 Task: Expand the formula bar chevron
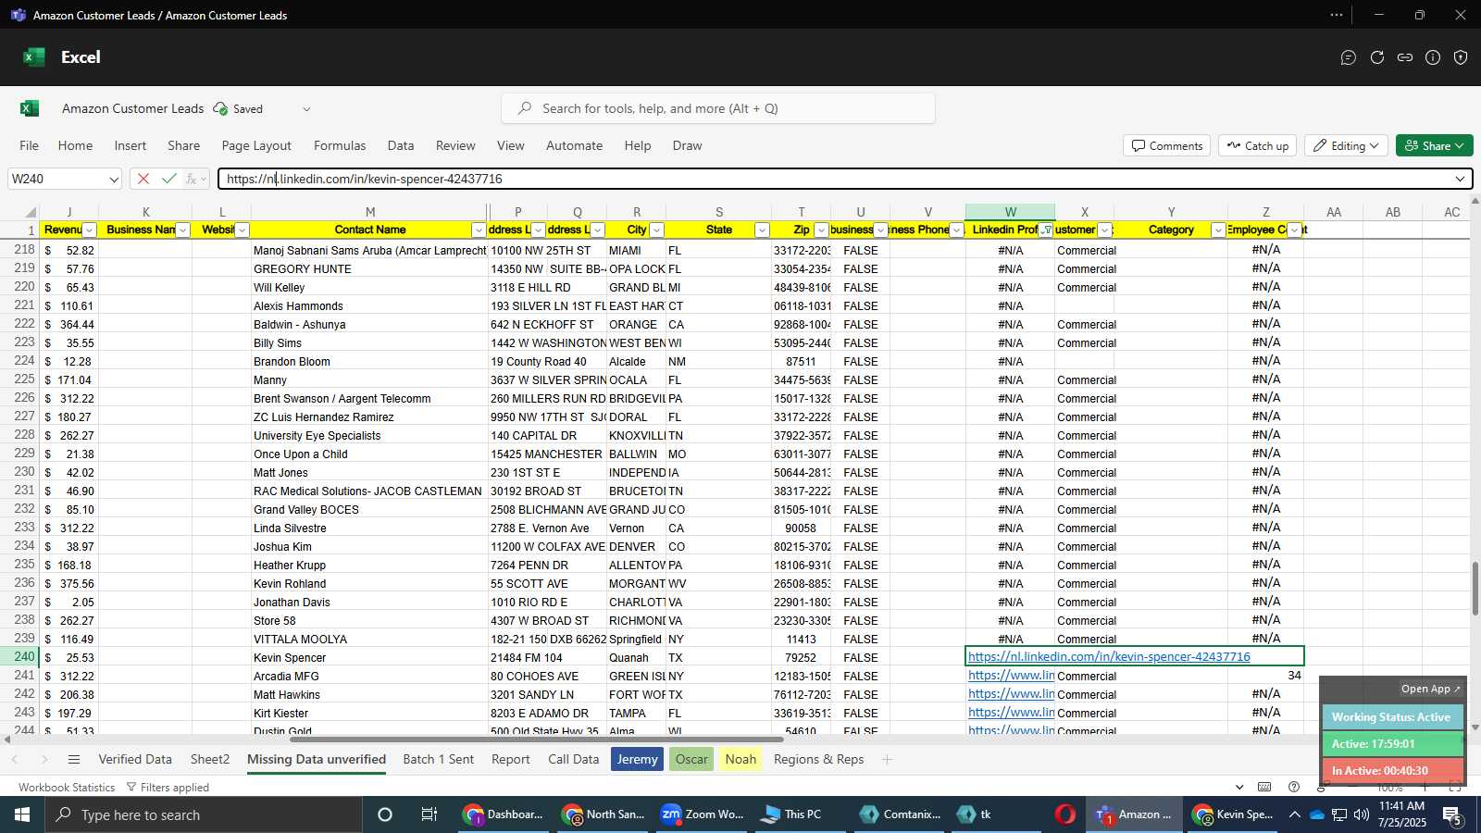pyautogui.click(x=1460, y=179)
